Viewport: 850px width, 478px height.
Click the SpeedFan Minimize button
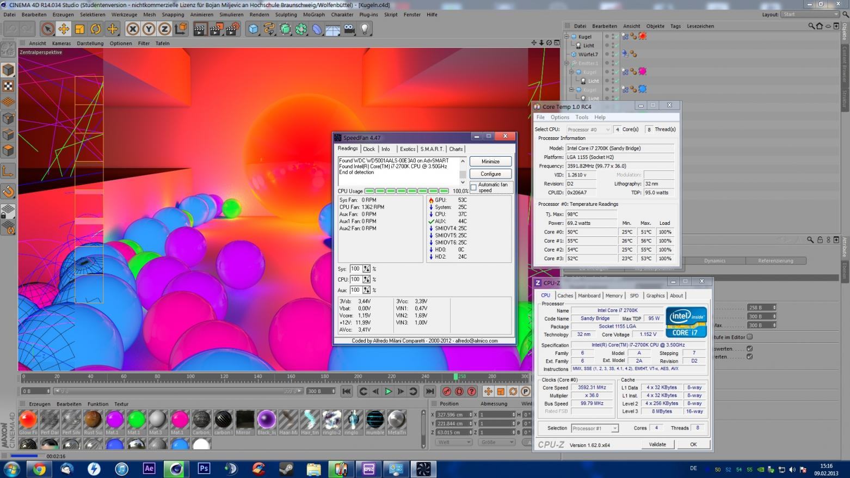490,161
